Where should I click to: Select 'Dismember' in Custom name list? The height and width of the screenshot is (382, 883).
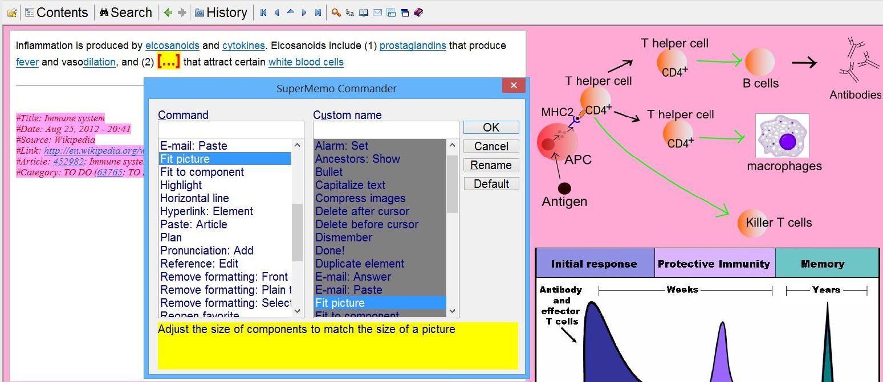344,237
